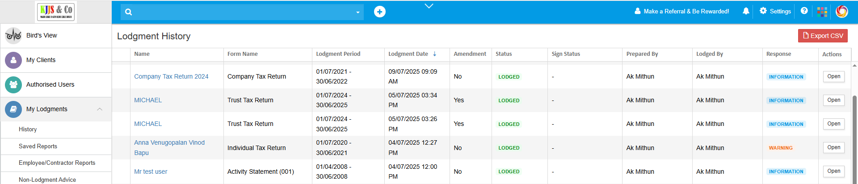This screenshot has height=184, width=858.
Task: Select Saved Reports in the sidebar
Action: click(x=38, y=146)
